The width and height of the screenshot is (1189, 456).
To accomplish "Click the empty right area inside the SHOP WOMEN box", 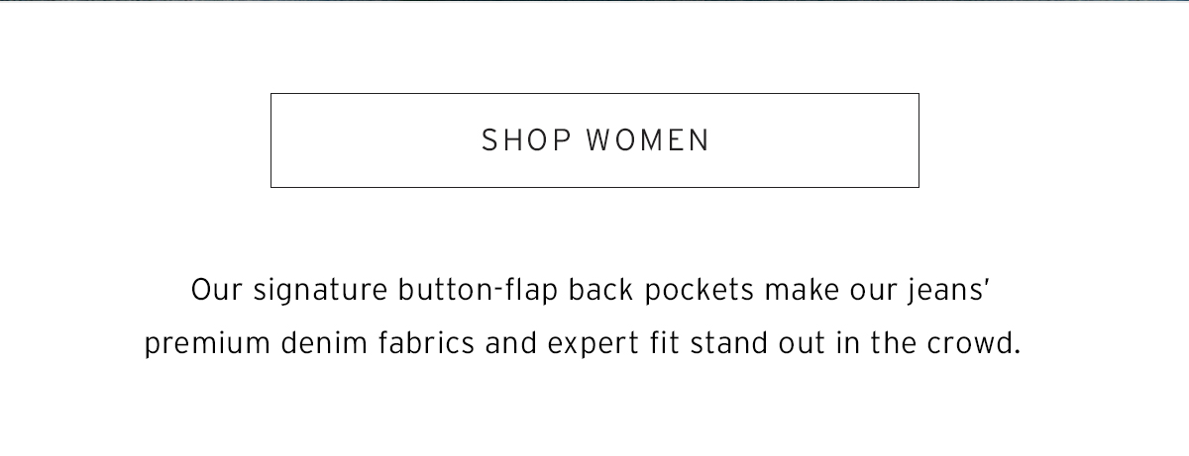I will [x=814, y=140].
